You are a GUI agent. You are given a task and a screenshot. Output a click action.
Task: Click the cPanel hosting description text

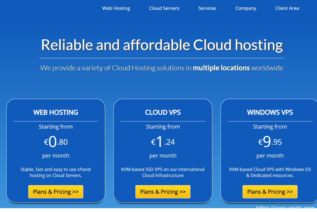tap(56, 172)
